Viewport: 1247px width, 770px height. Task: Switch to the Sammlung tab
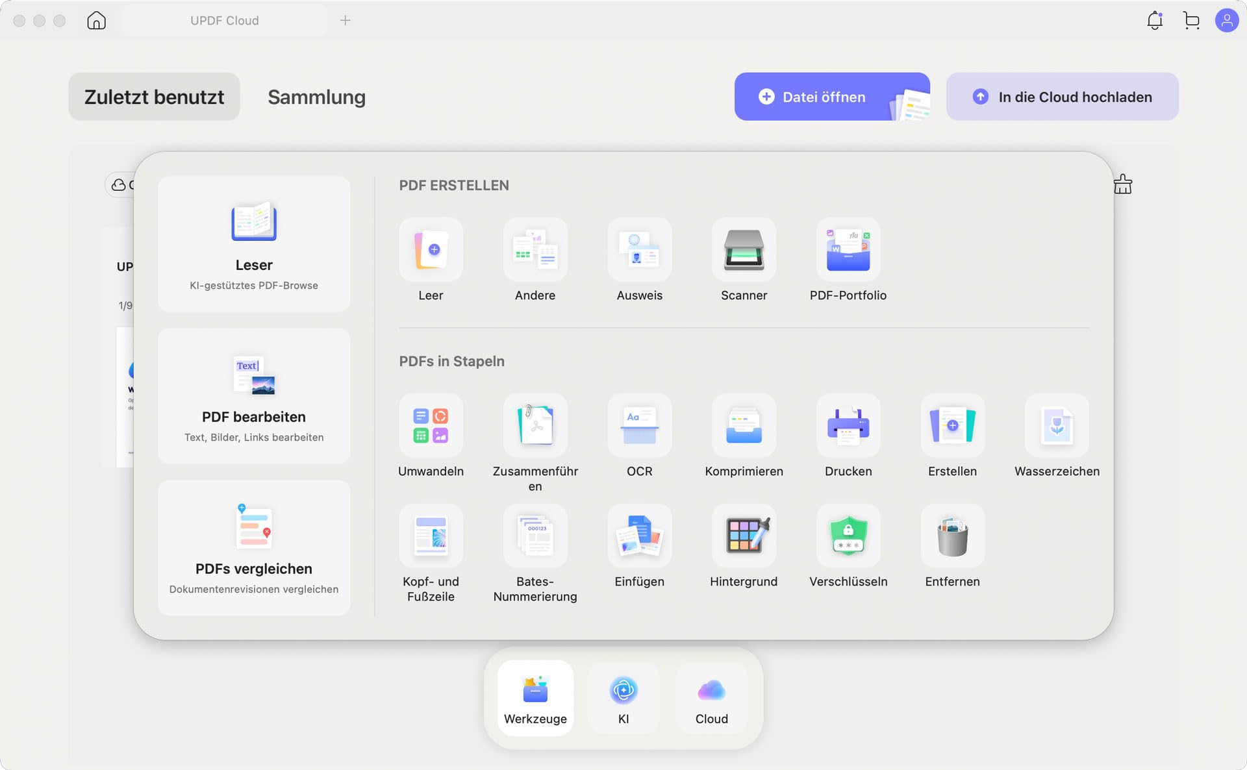(x=316, y=97)
